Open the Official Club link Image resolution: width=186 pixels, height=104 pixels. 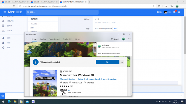[76, 83]
